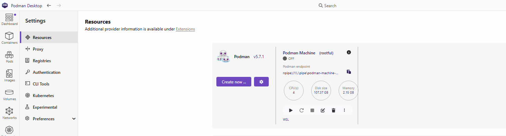
Task: Click the Podman Desktop app logo
Action: click(5, 5)
